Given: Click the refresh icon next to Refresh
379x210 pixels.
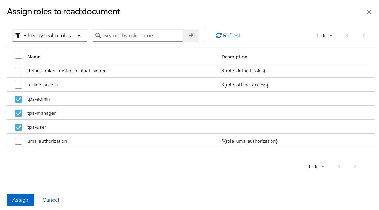Looking at the screenshot, I should click(218, 35).
